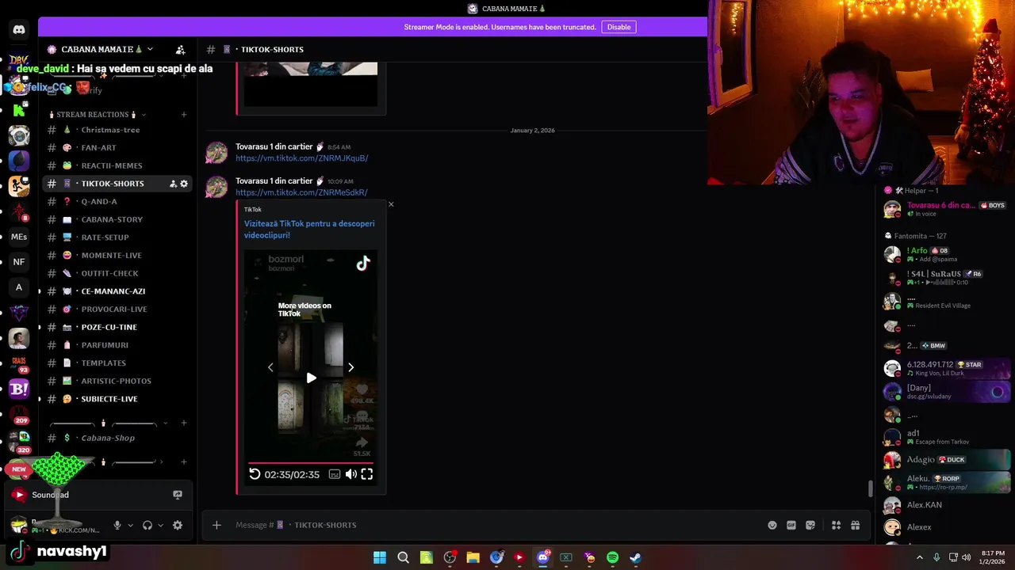
Task: Toggle microphone mute in user panel
Action: coord(117,525)
